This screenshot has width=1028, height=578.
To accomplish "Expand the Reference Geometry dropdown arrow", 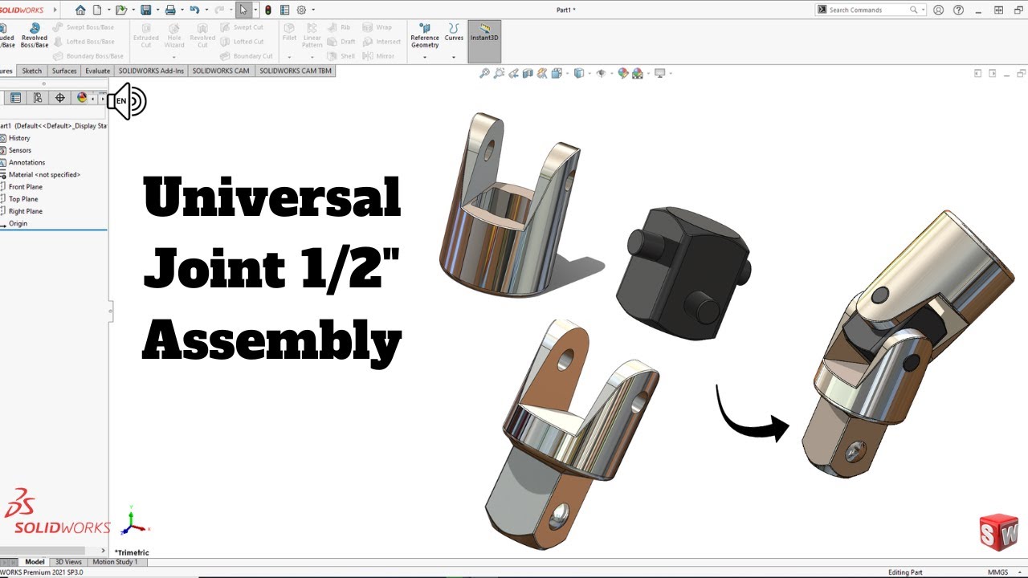I will 425,57.
